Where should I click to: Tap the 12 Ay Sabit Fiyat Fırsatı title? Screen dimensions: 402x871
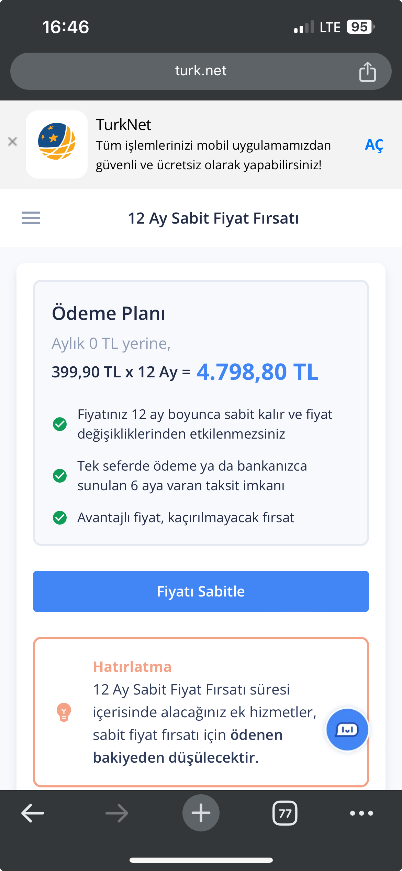pos(213,218)
